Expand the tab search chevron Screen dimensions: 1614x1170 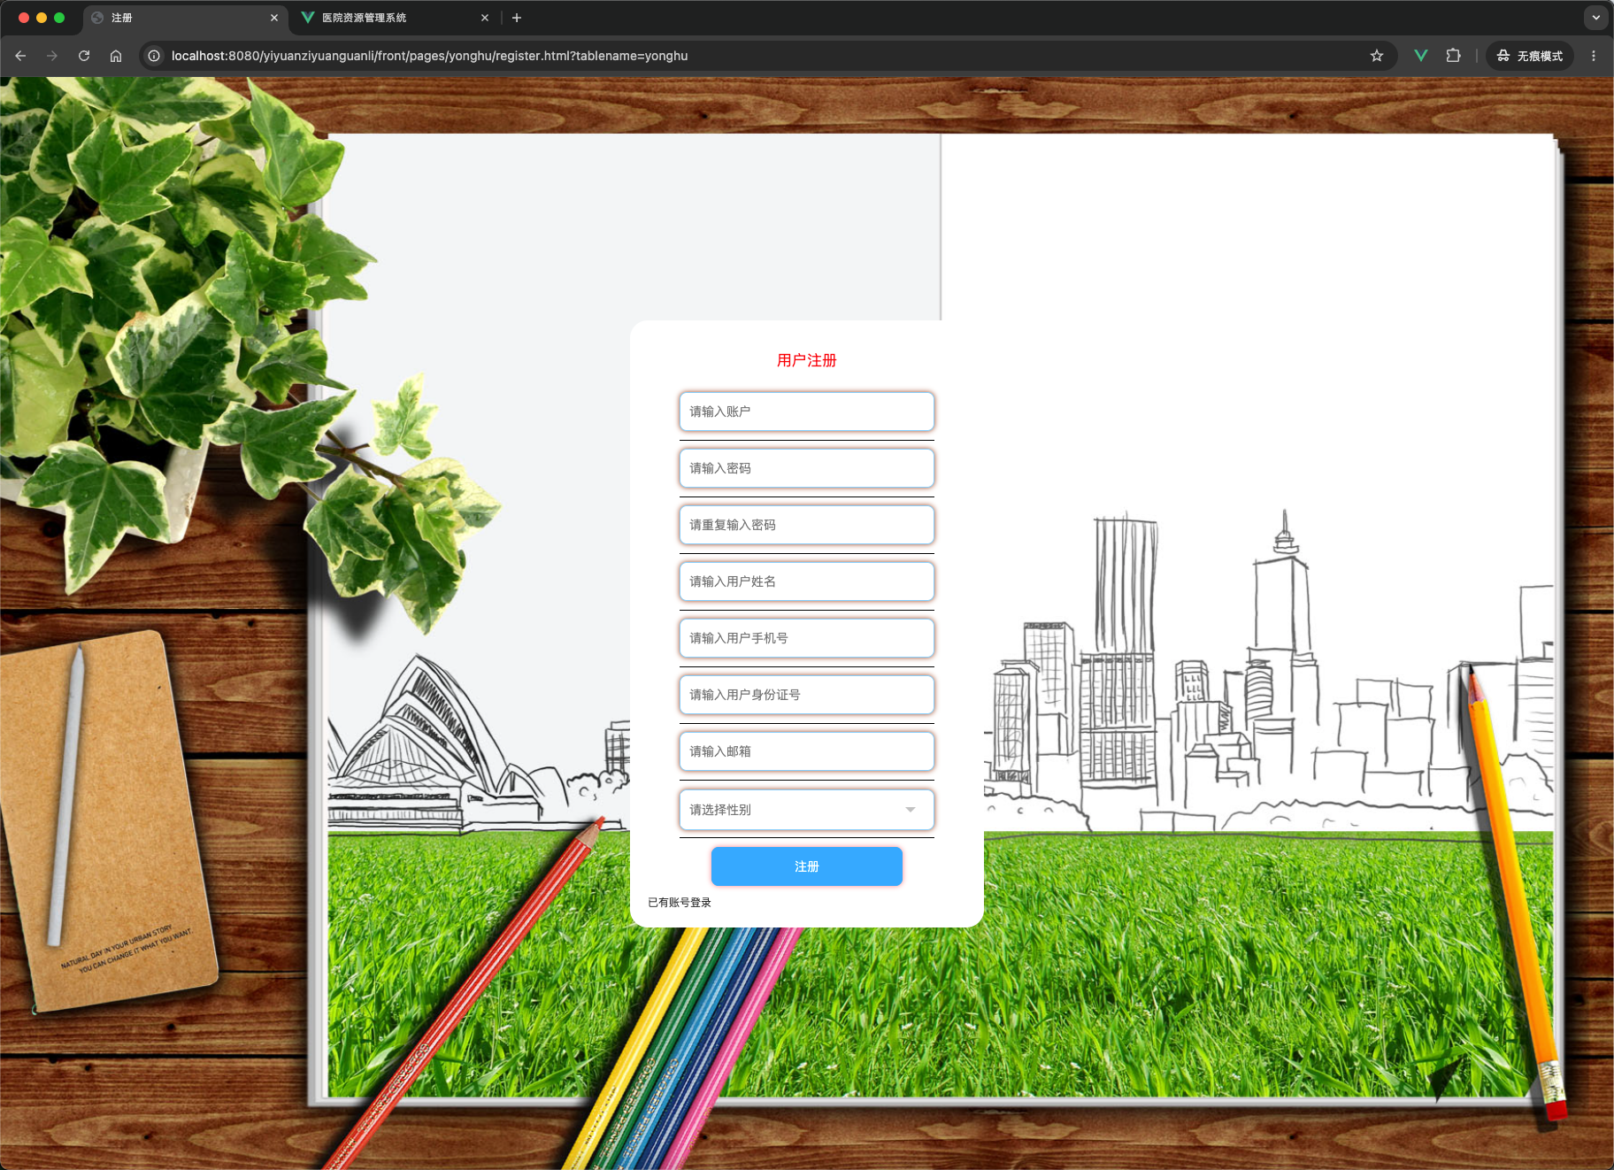pos(1595,18)
